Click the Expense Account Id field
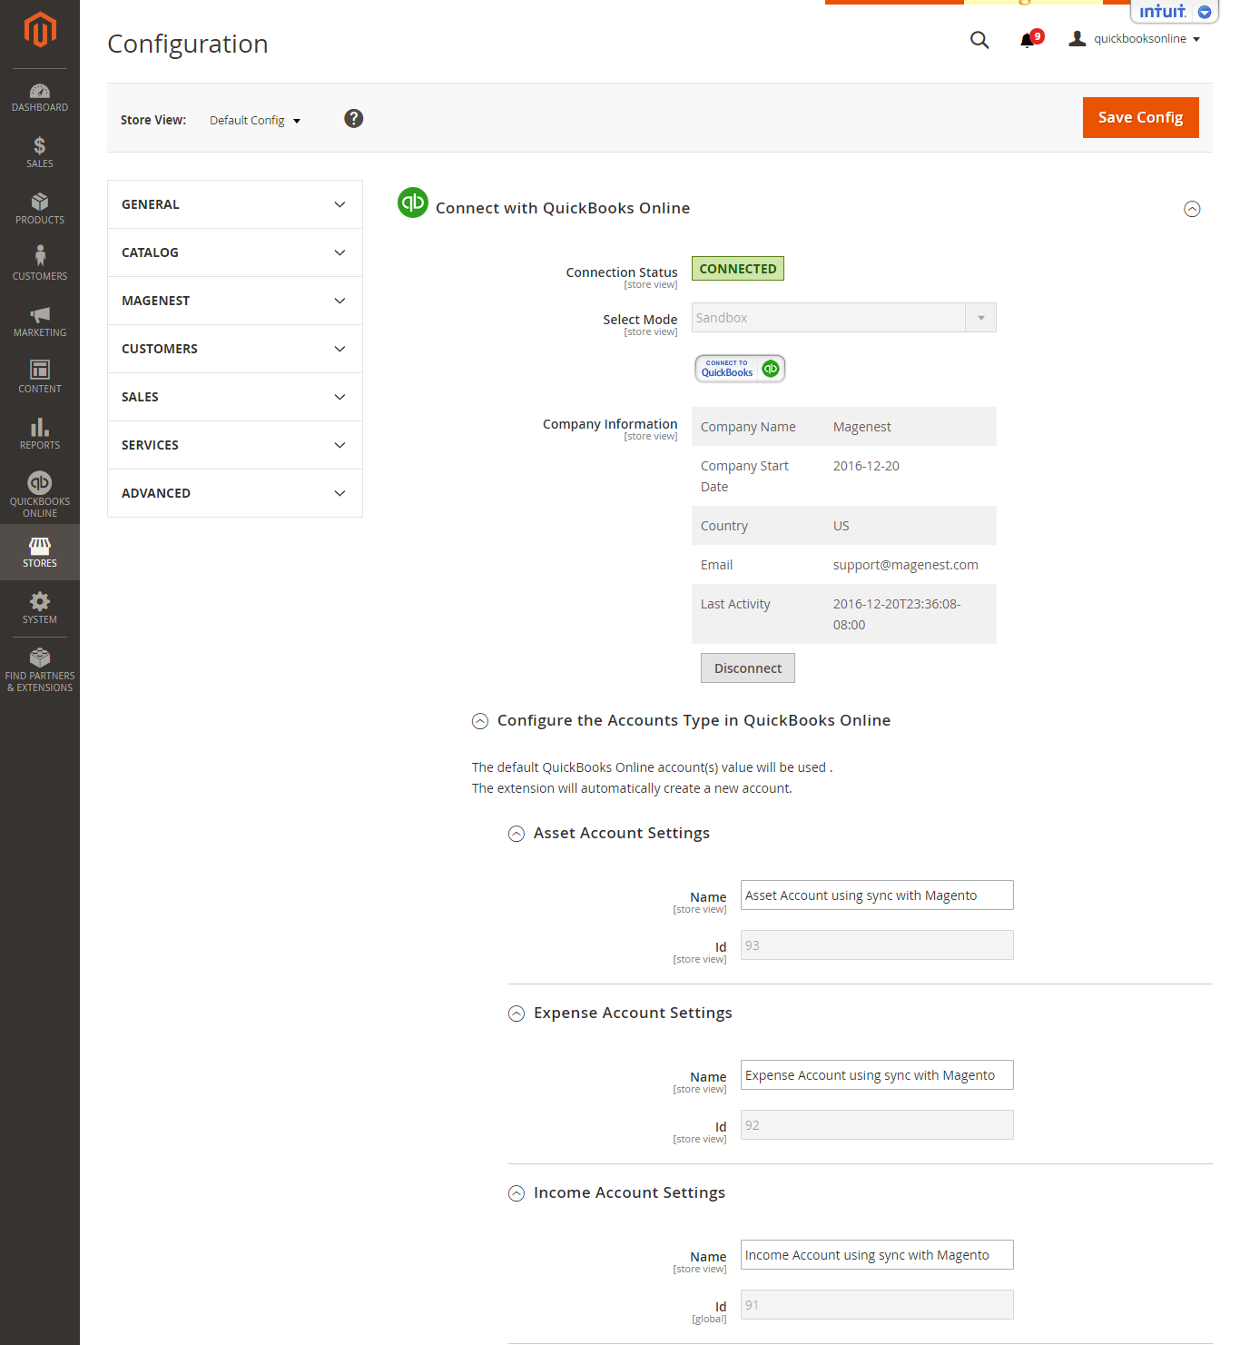This screenshot has width=1240, height=1345. point(877,1125)
